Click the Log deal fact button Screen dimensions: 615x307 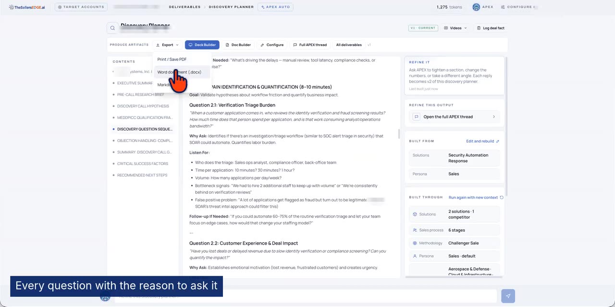tap(491, 28)
